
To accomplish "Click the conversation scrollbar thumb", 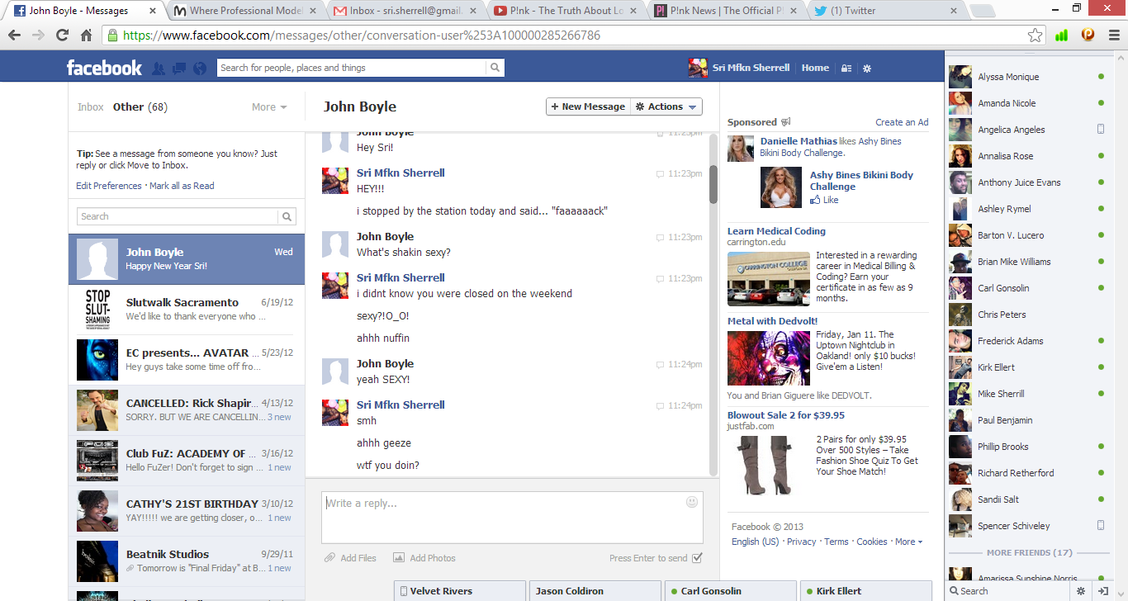I will pyautogui.click(x=713, y=183).
